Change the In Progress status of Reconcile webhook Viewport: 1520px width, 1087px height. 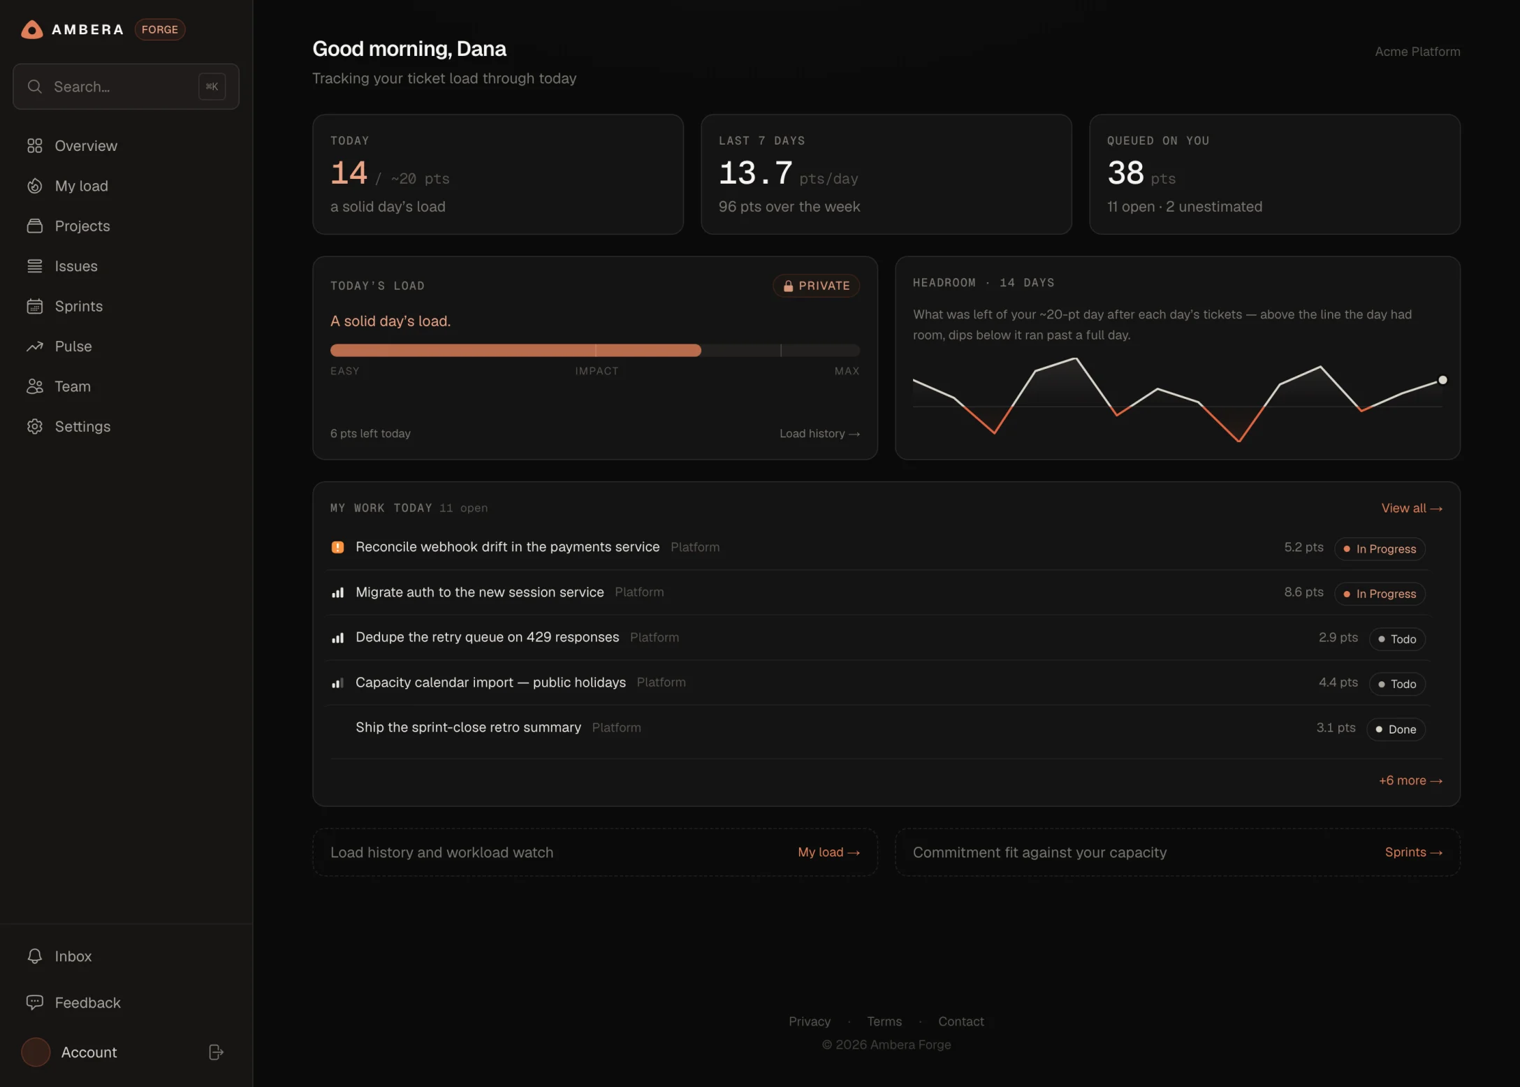coord(1380,549)
